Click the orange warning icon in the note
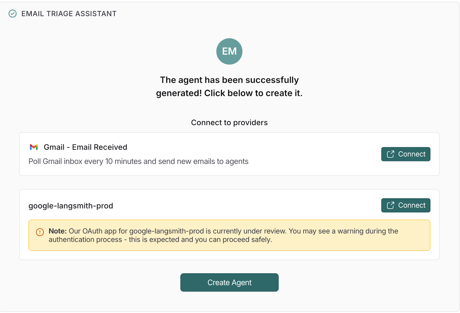This screenshot has width=460, height=313. click(x=39, y=232)
